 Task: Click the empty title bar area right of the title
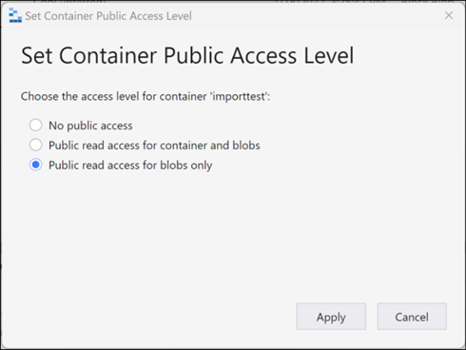[x=317, y=15]
